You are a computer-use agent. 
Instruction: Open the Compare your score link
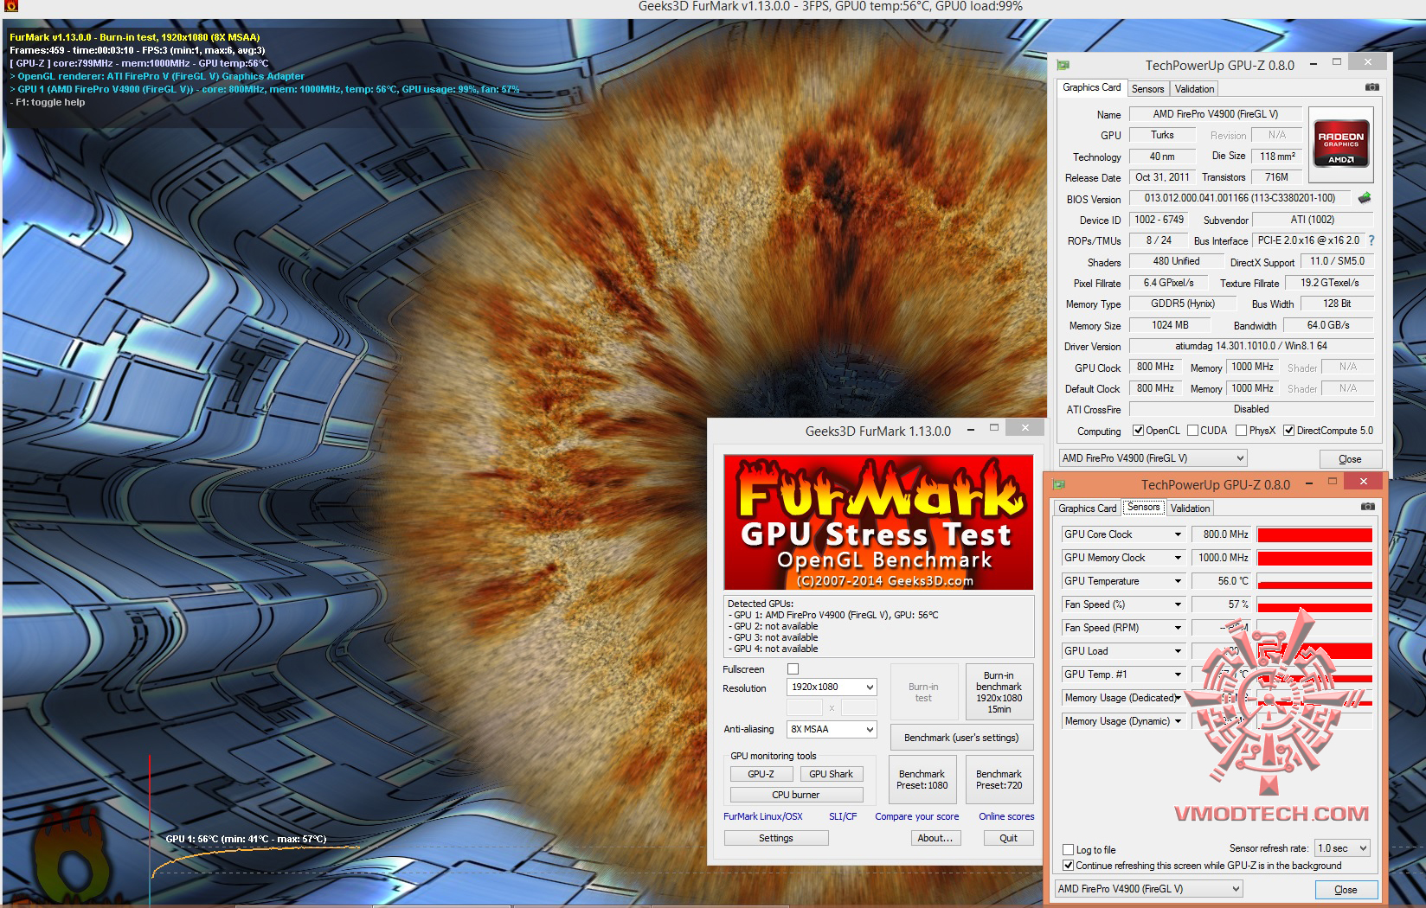pyautogui.click(x=916, y=816)
